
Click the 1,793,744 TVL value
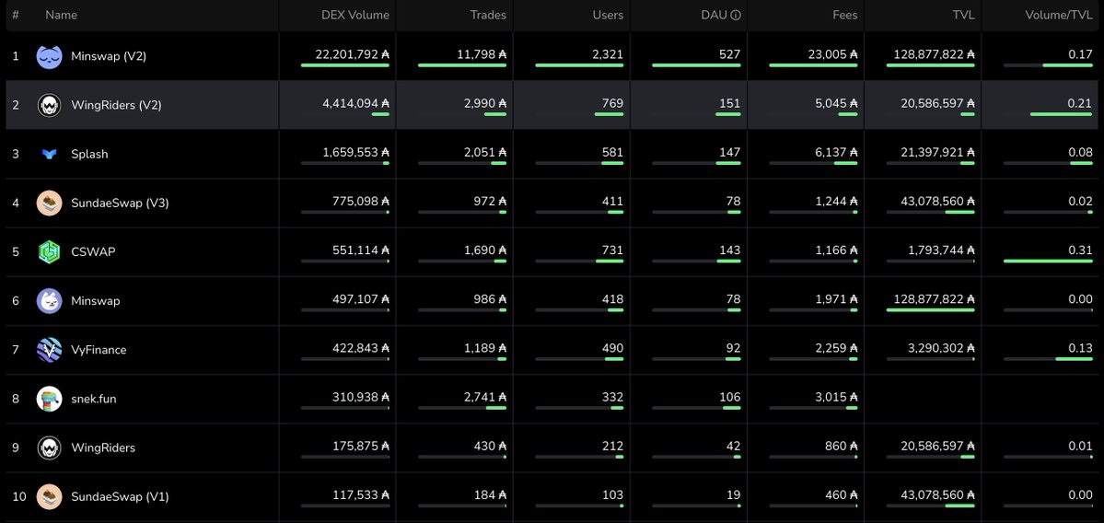pyautogui.click(x=941, y=250)
